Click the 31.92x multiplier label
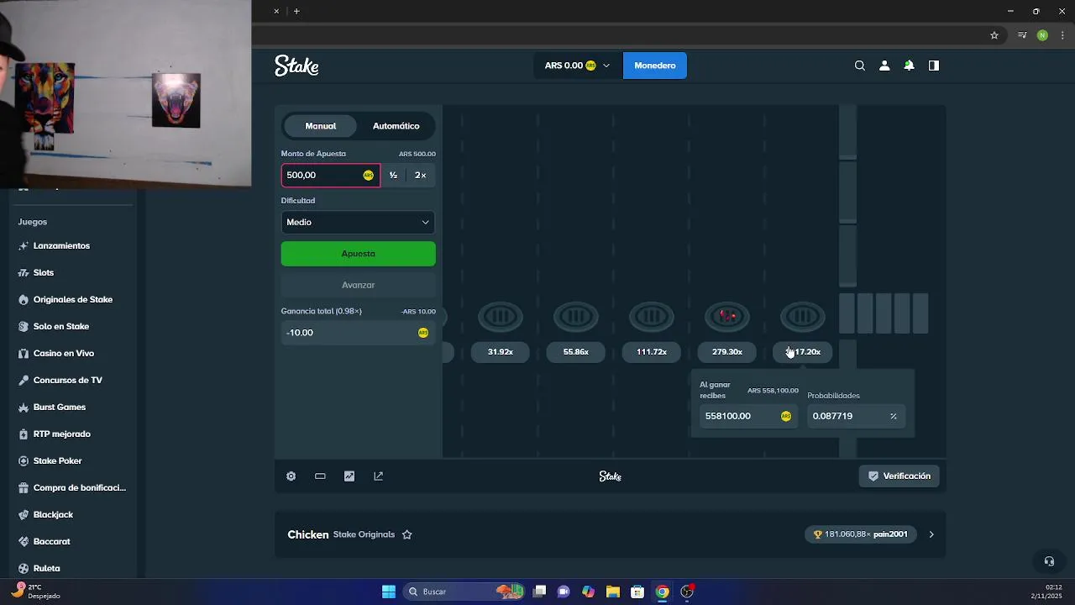This screenshot has width=1075, height=605. coord(501,352)
